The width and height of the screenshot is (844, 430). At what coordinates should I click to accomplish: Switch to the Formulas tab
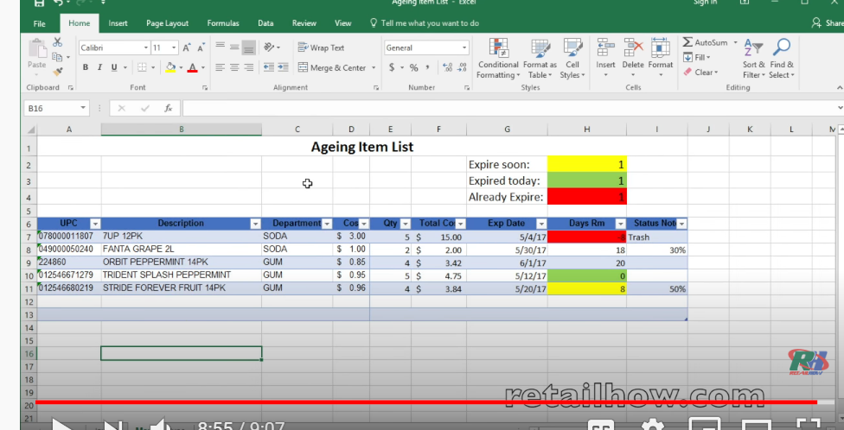pos(223,23)
